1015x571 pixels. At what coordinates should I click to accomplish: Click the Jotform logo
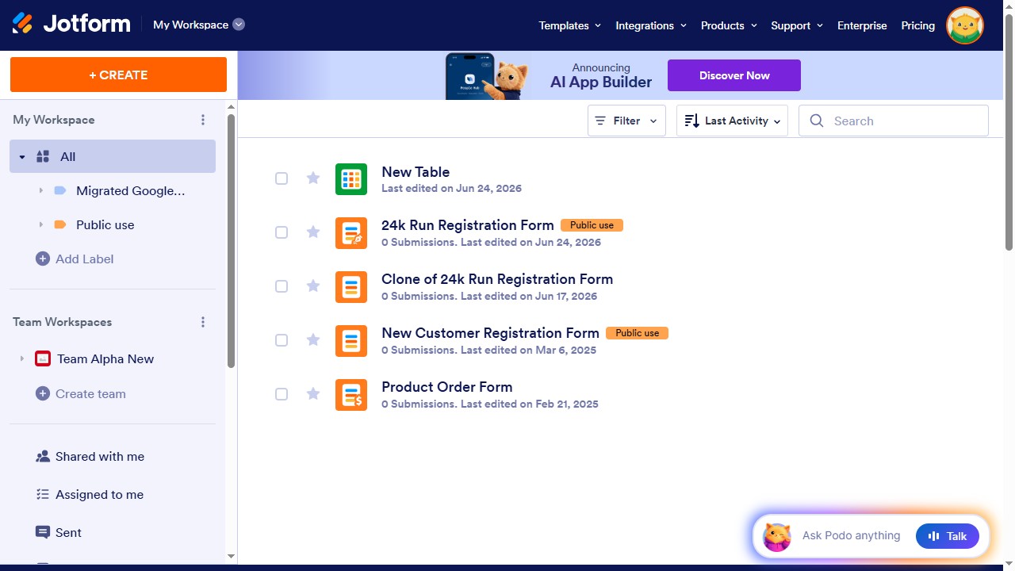[71, 24]
